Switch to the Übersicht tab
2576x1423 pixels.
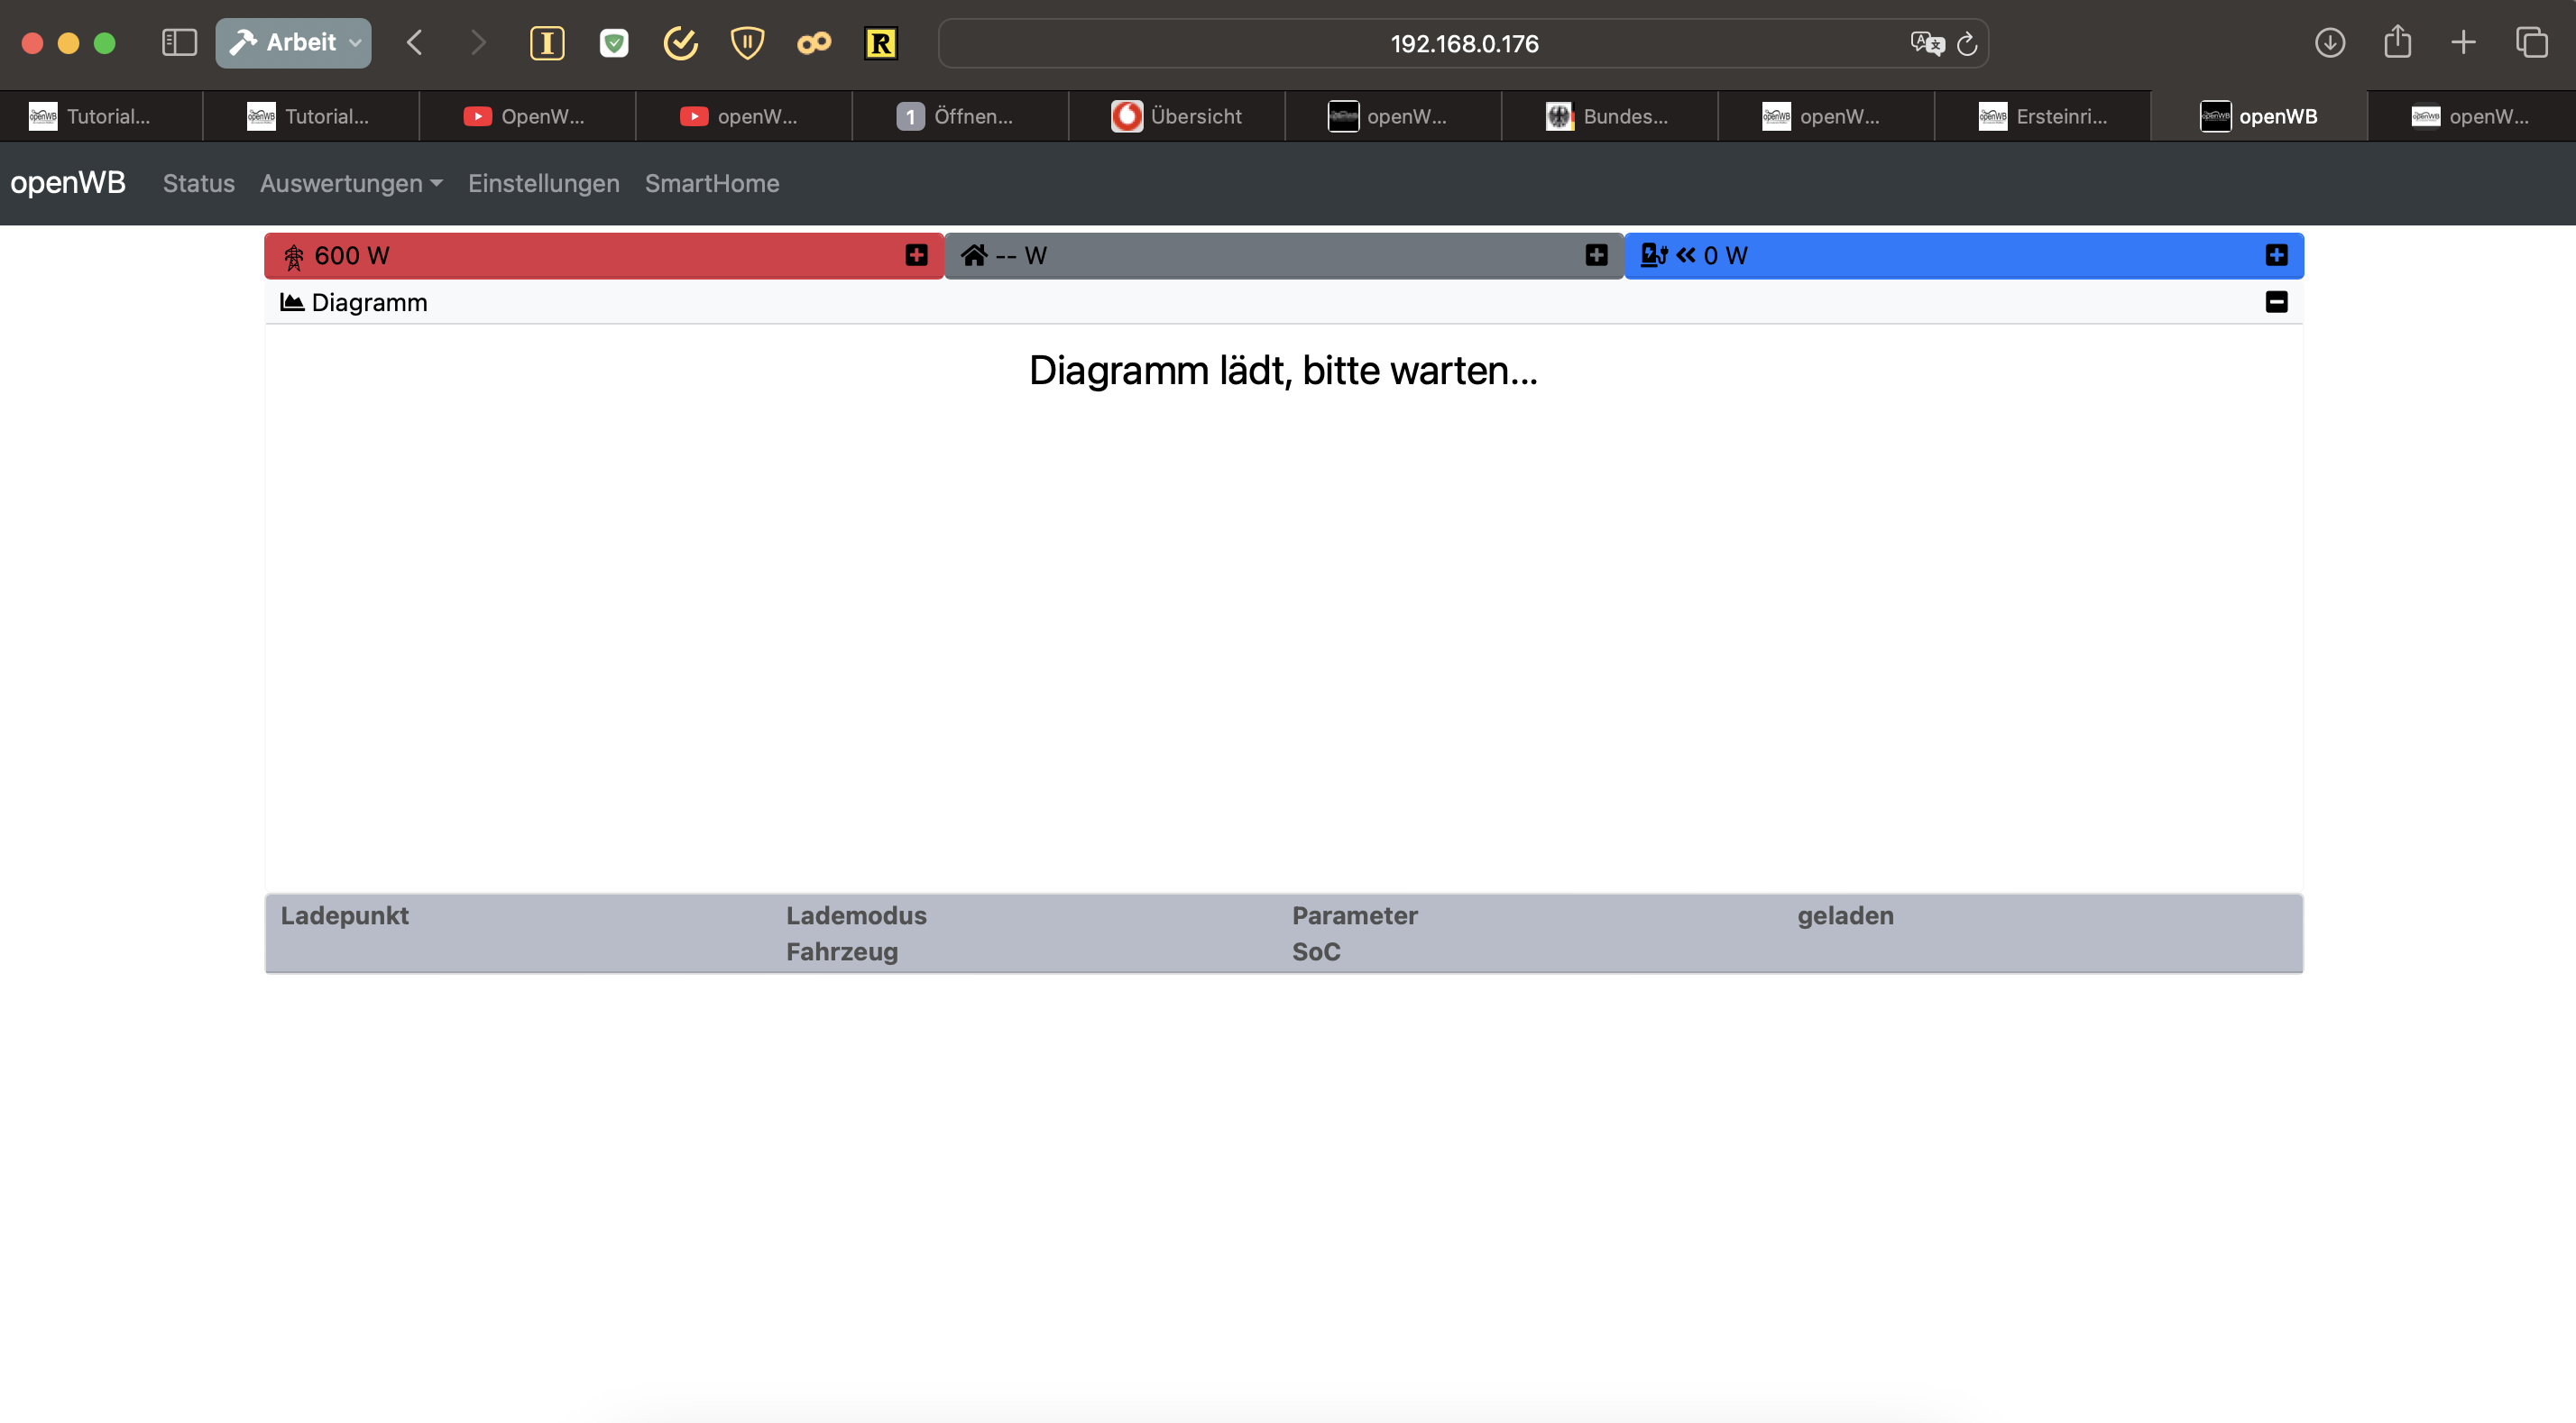point(1177,116)
